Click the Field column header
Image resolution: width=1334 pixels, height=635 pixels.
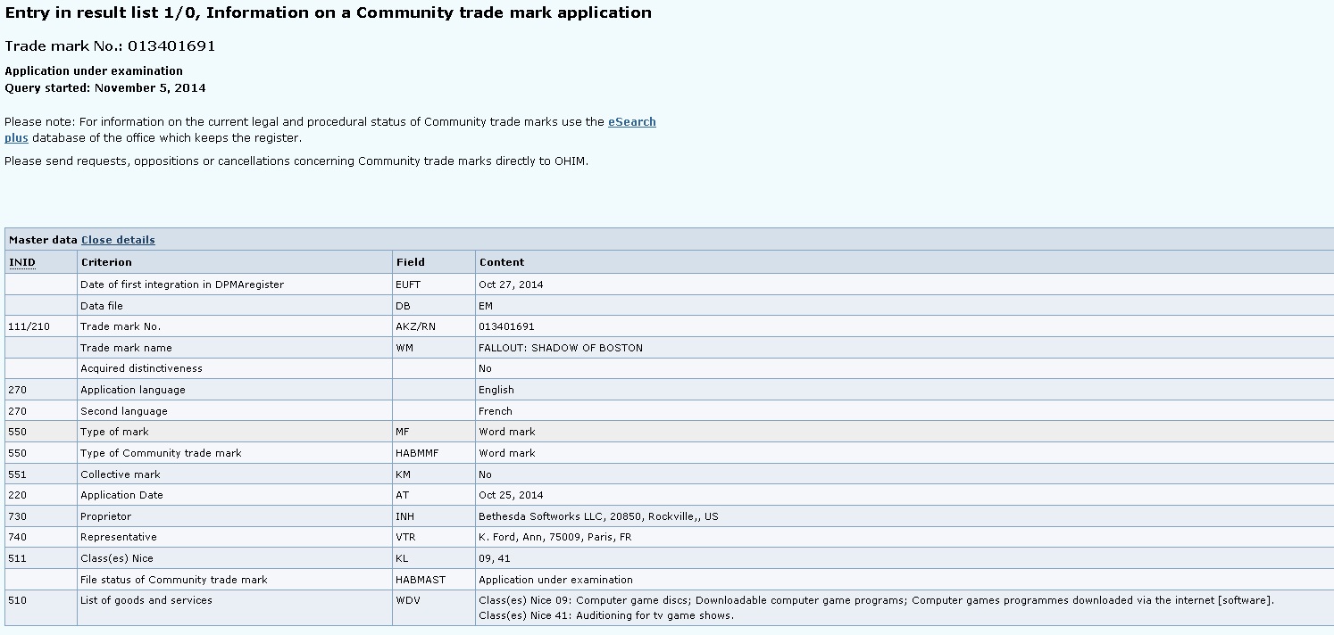(x=410, y=262)
